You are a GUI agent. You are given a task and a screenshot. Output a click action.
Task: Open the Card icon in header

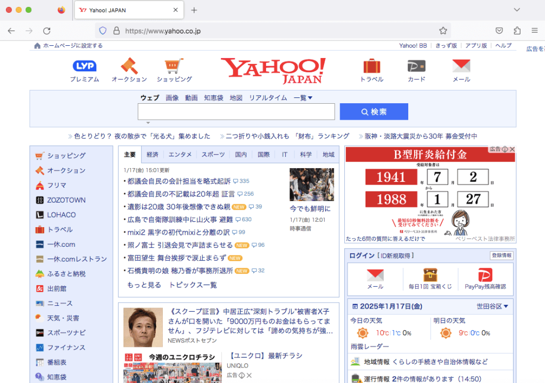[416, 65]
